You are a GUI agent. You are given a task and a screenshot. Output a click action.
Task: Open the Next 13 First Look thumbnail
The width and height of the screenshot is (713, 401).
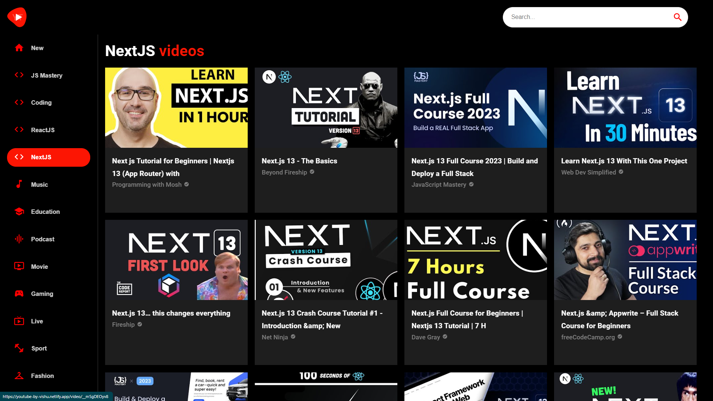point(176,260)
